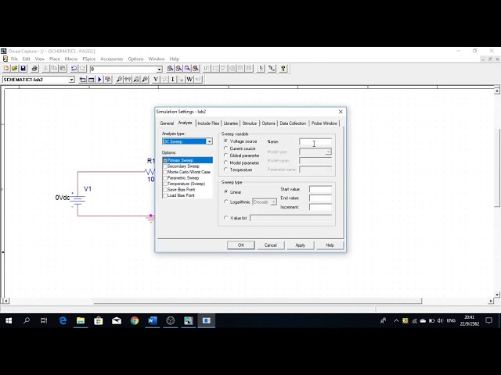The height and width of the screenshot is (375, 501).
Task: Switch to Data Collection tab
Action: [293, 123]
